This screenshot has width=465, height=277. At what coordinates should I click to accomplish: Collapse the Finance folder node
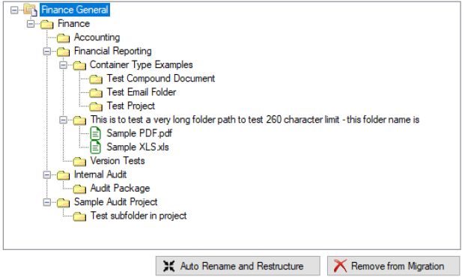(31, 24)
